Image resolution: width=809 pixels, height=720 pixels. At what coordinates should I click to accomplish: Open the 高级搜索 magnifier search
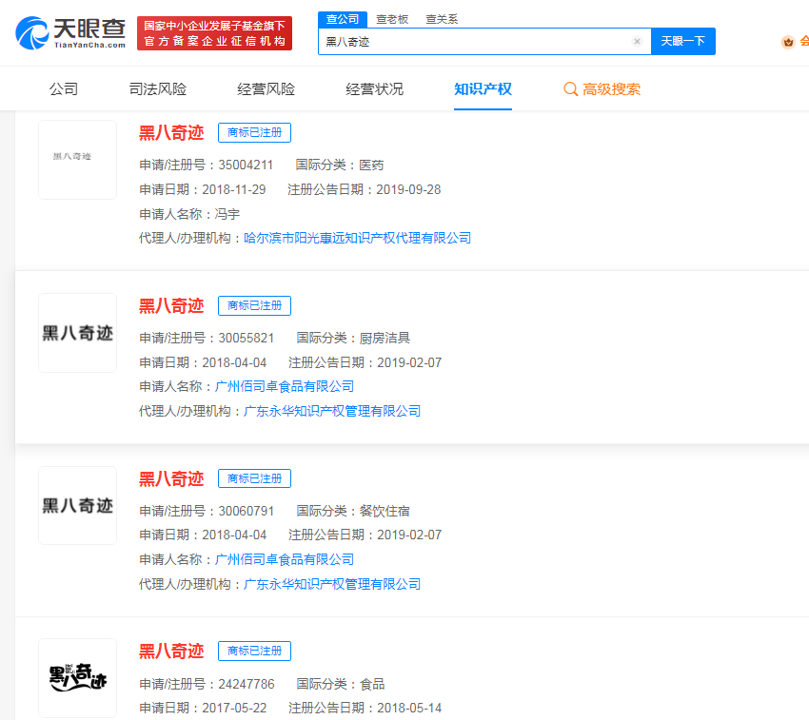click(x=602, y=89)
